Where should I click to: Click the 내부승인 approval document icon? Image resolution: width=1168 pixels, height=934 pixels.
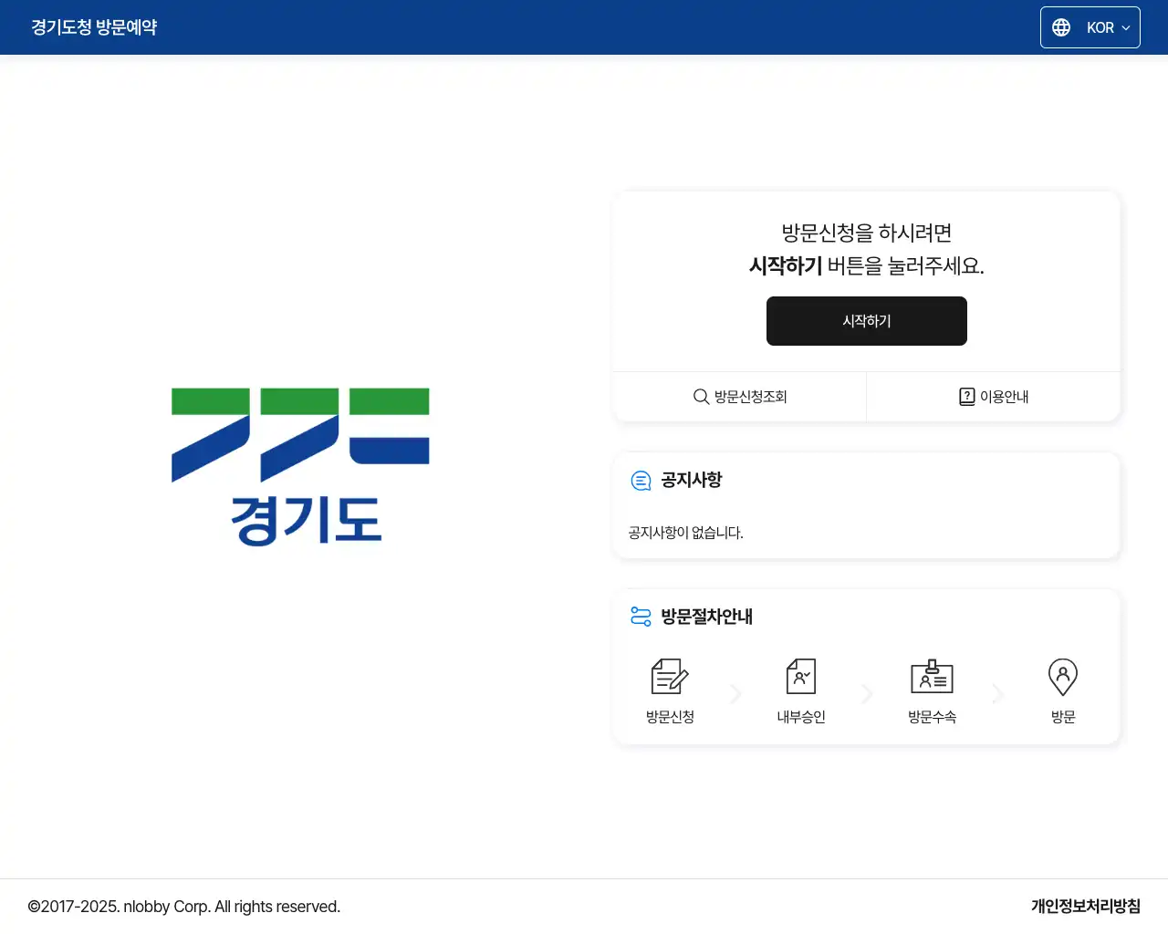point(801,677)
